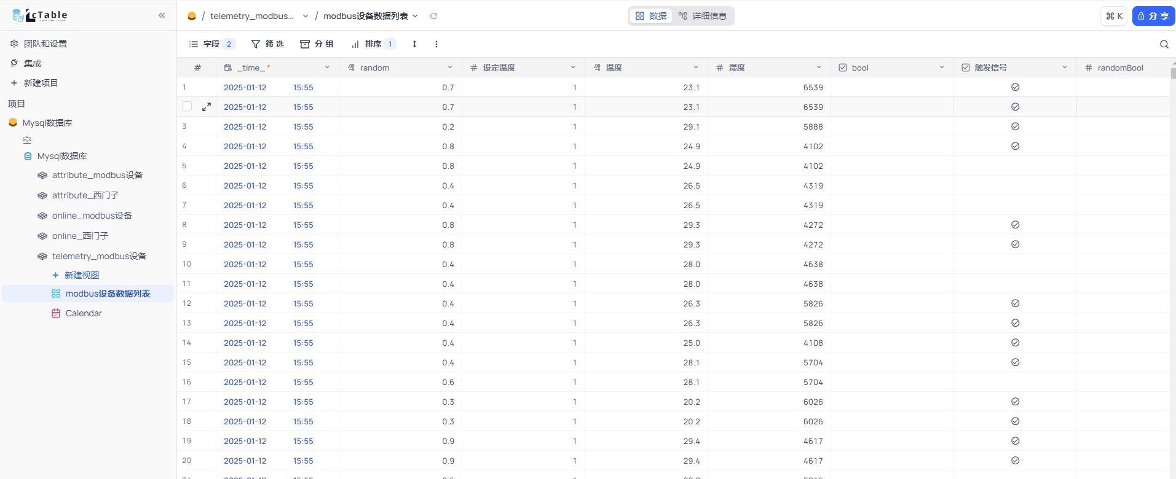Click the search magnifier icon above the table
Screen dimensions: 1176x479
[1164, 44]
